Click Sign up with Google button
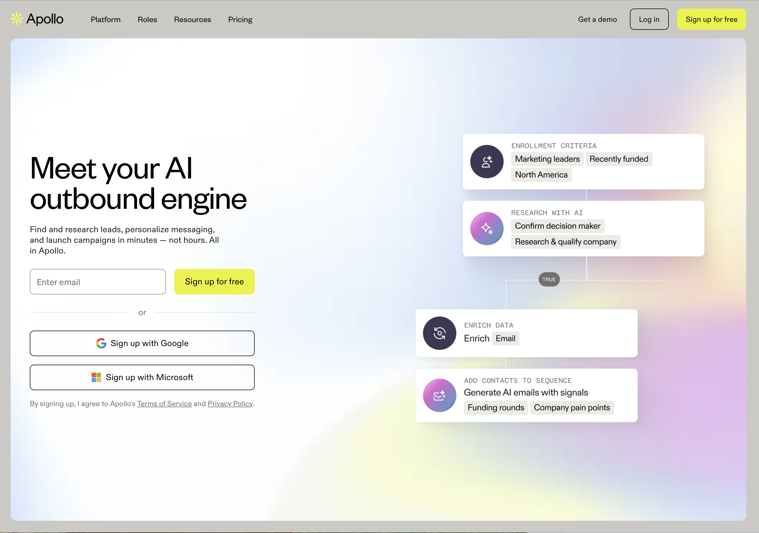Viewport: 759px width, 533px height. tap(142, 343)
